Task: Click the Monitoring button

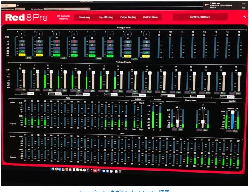Action: point(84,17)
